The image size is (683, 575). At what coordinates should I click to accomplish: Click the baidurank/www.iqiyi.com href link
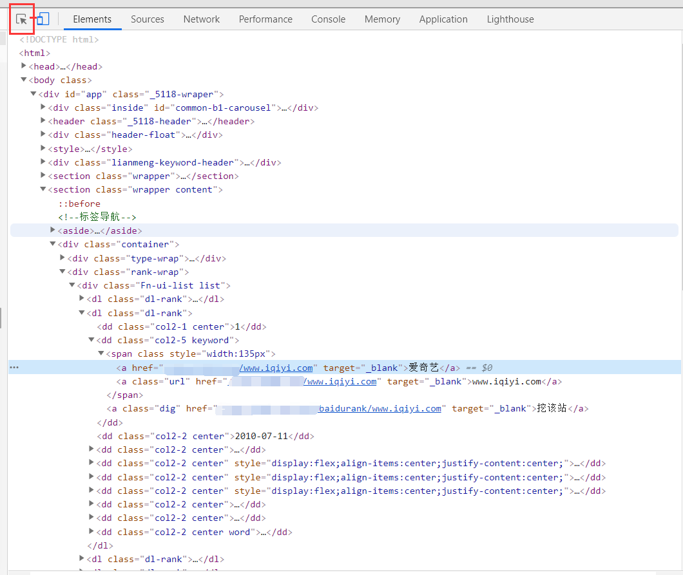tap(380, 409)
